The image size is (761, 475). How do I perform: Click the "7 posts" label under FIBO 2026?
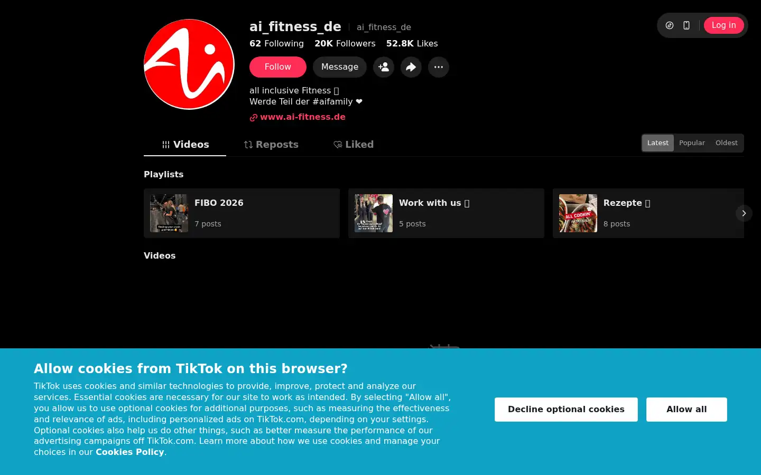[x=208, y=224]
